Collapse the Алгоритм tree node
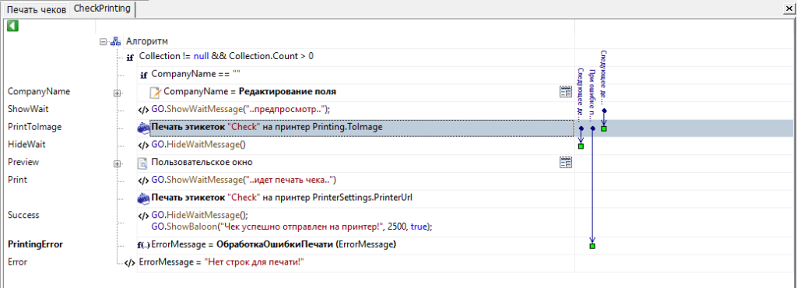This screenshot has width=797, height=288. (104, 42)
